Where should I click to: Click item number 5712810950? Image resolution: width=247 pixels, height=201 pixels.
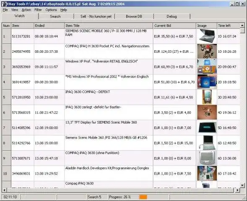coord(21,97)
